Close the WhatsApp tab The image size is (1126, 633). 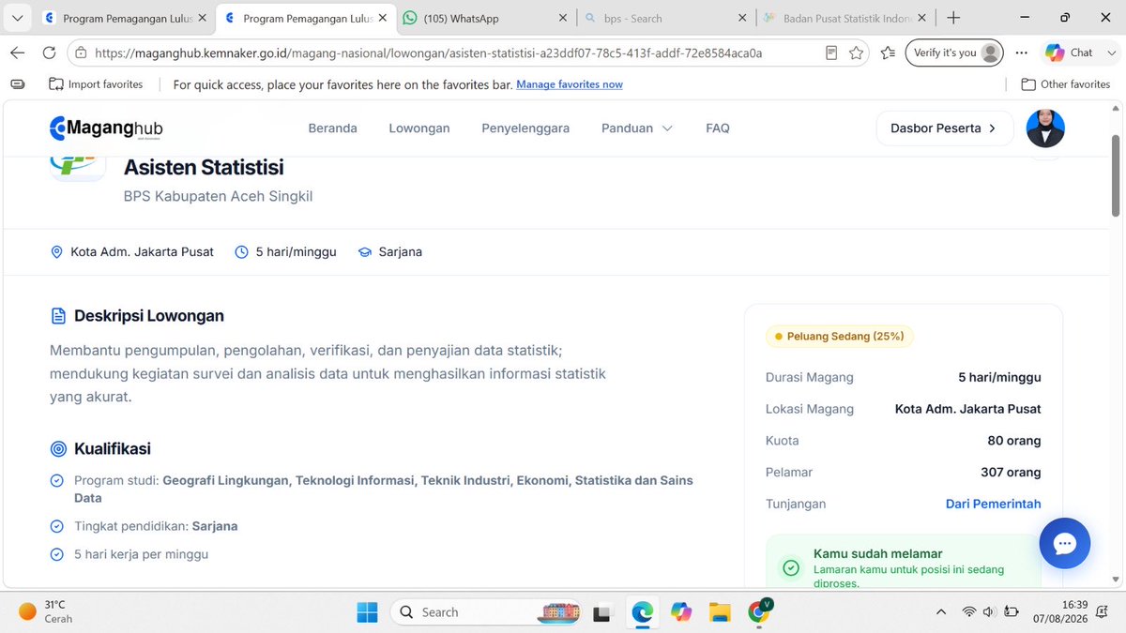[x=563, y=18]
